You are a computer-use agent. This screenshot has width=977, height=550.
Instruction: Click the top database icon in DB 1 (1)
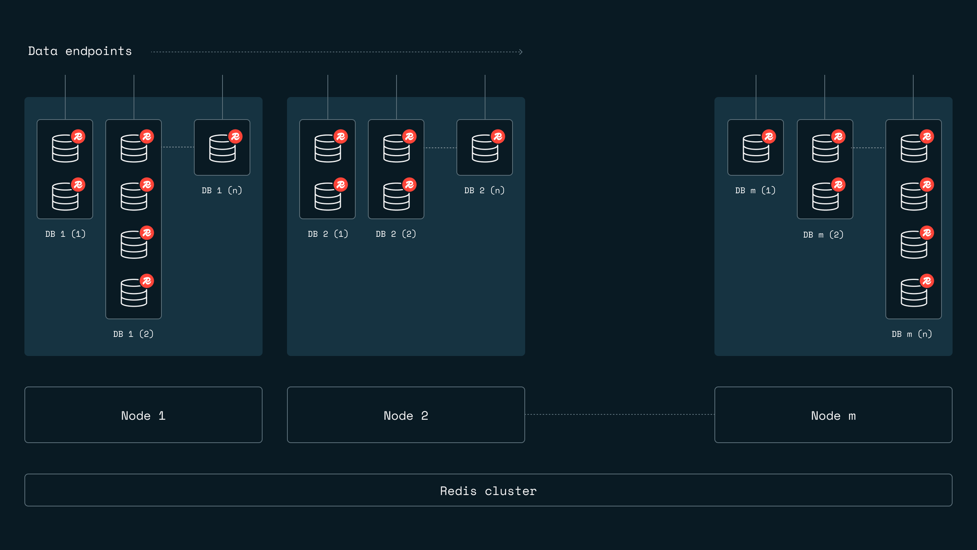click(68, 146)
